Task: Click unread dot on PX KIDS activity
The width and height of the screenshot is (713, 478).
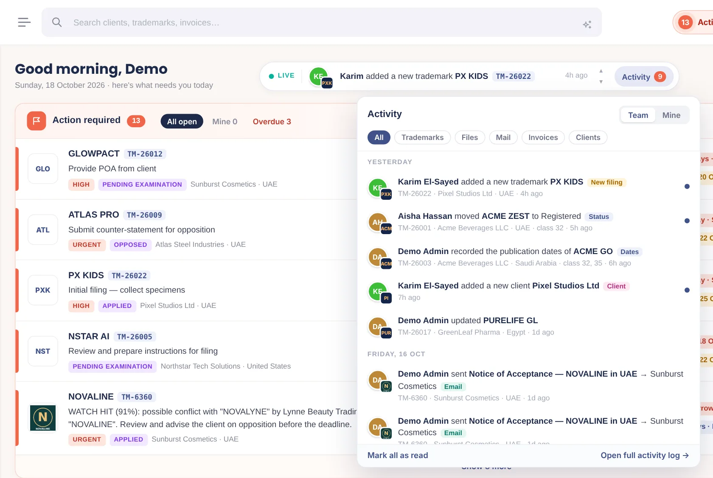Action: click(687, 186)
